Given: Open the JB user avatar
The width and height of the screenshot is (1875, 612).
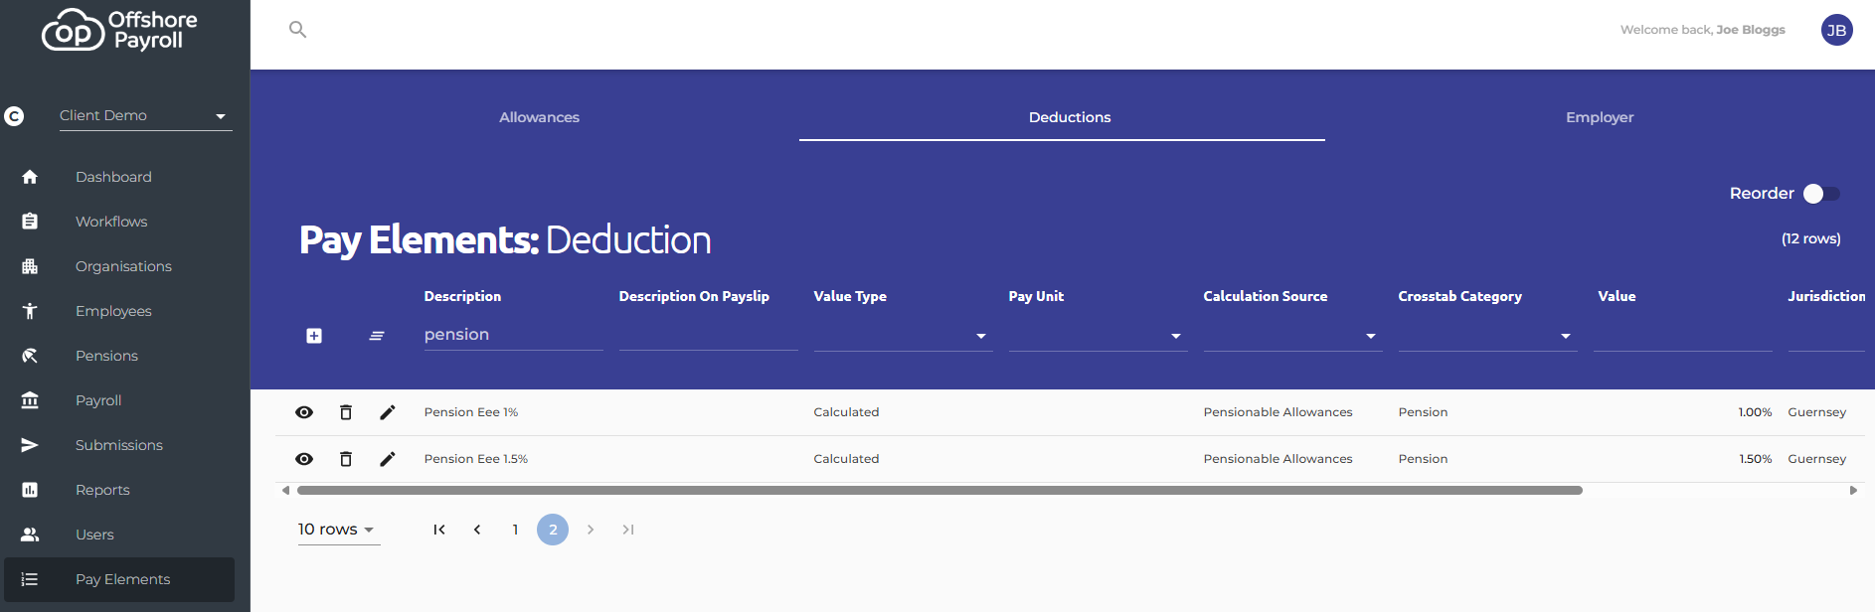Looking at the screenshot, I should [x=1836, y=30].
